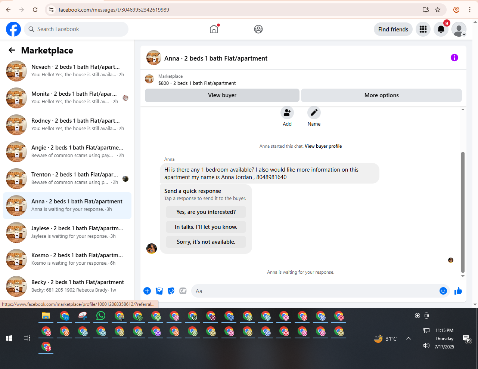Go to Facebook Home icon
Image resolution: width=478 pixels, height=369 pixels.
[214, 29]
